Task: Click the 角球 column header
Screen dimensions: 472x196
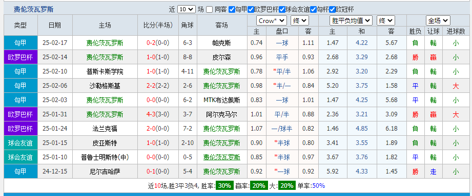Action: [x=188, y=26]
